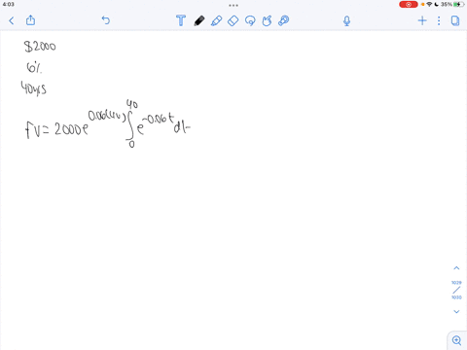Tap the handwritten 40yrs note
This screenshot has height=350, width=467.
click(34, 88)
